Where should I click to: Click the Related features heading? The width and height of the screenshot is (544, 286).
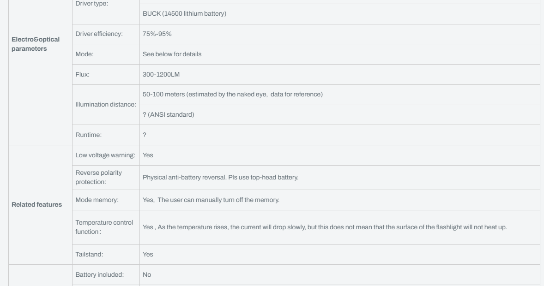37,204
